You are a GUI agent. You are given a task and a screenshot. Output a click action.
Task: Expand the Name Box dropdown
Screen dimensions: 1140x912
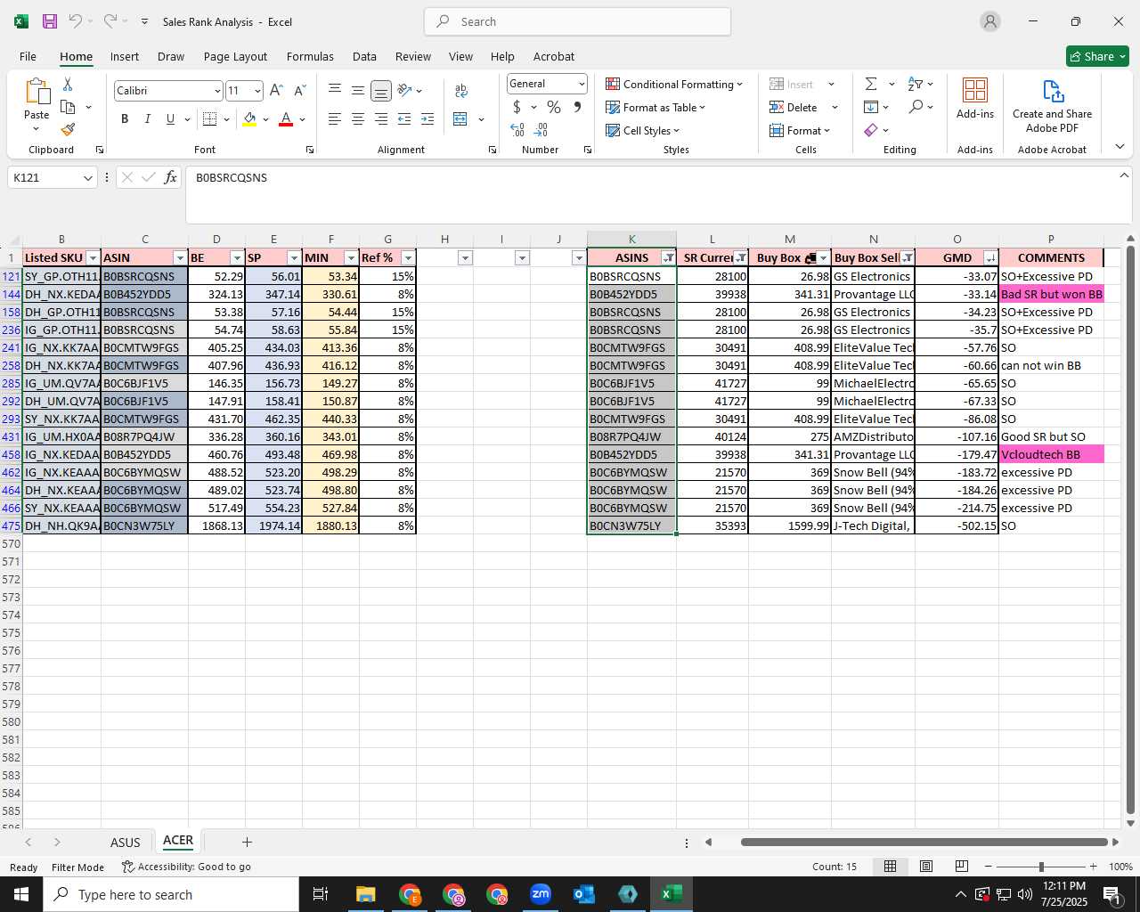87,178
